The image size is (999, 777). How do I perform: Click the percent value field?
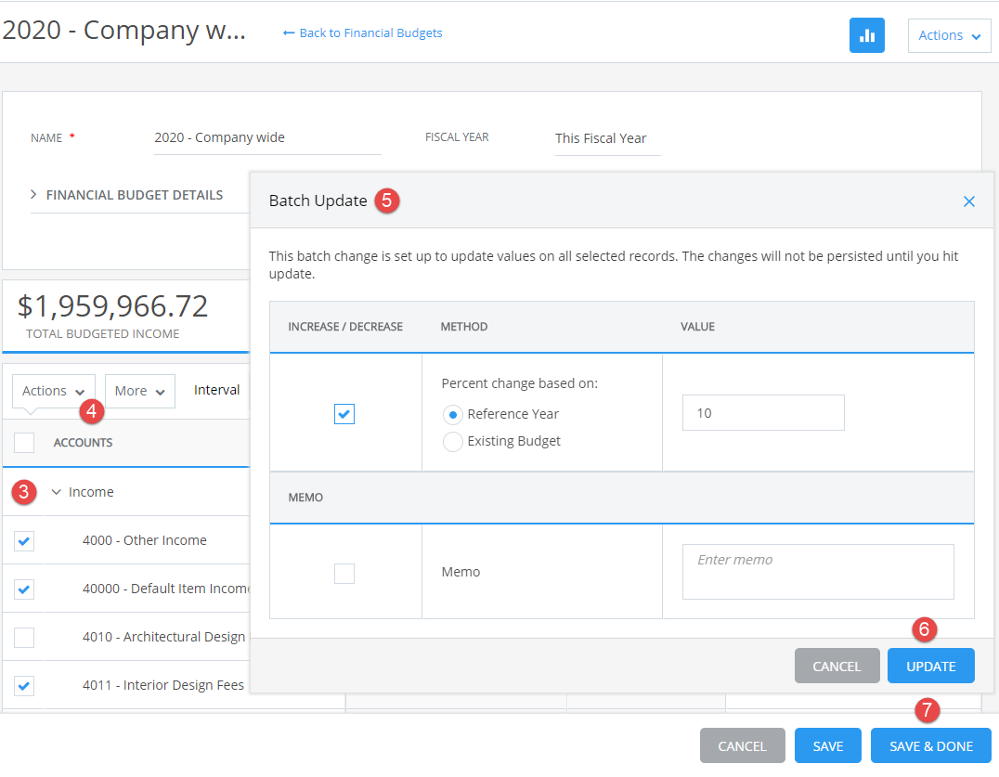point(762,413)
